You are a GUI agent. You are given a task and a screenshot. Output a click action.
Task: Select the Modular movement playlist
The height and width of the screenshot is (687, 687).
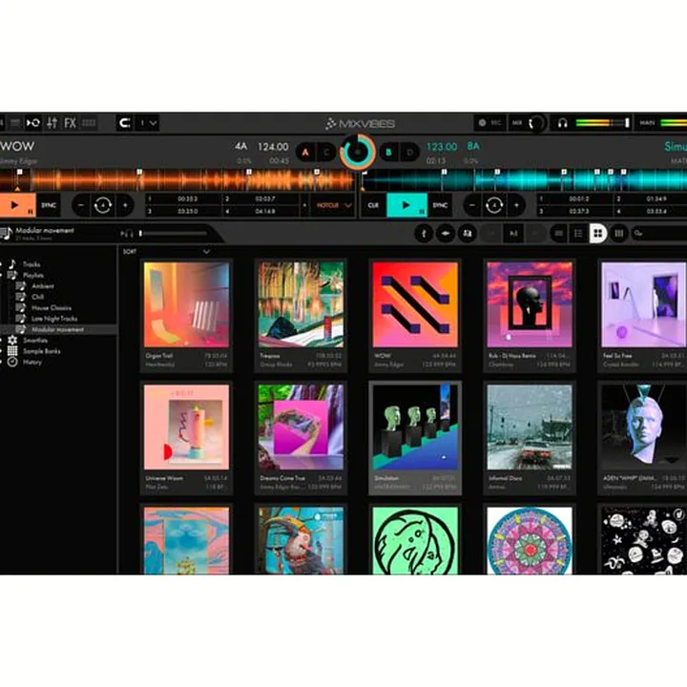pos(58,329)
